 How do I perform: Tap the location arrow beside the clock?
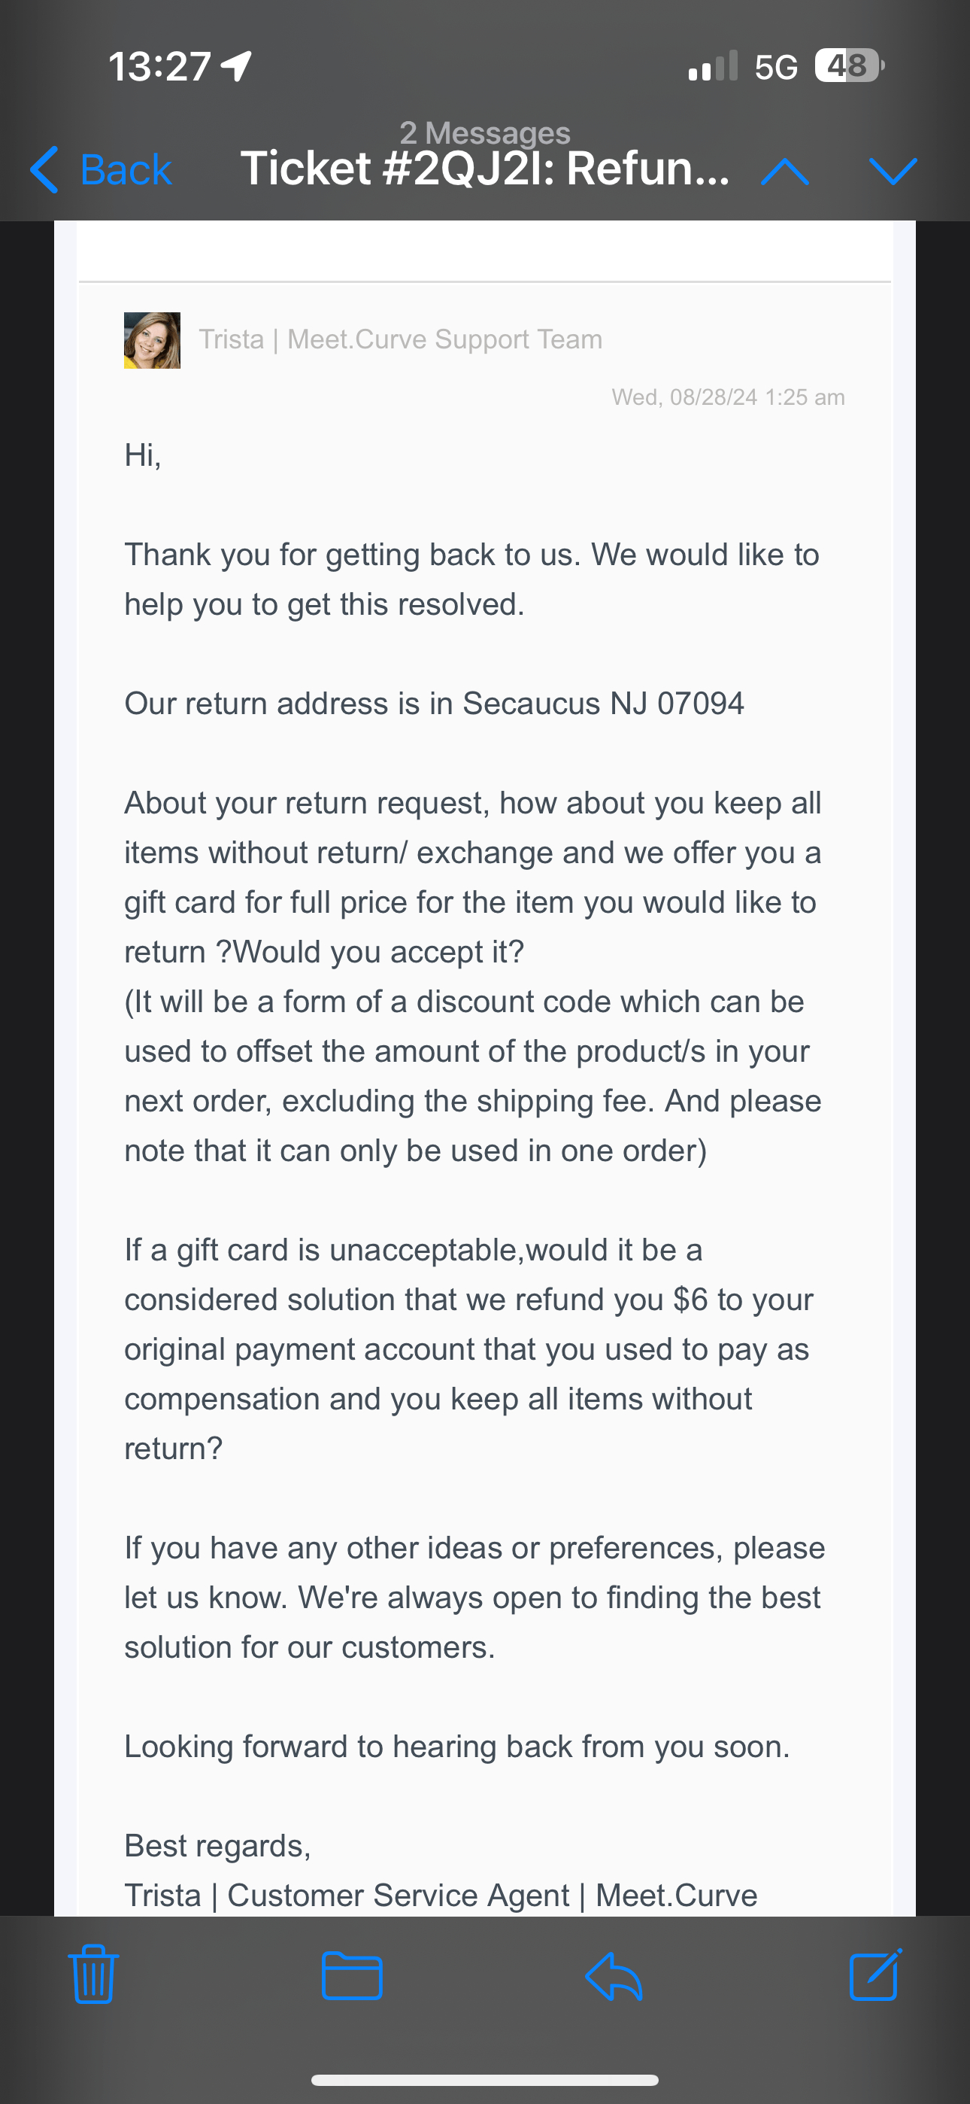coord(237,65)
